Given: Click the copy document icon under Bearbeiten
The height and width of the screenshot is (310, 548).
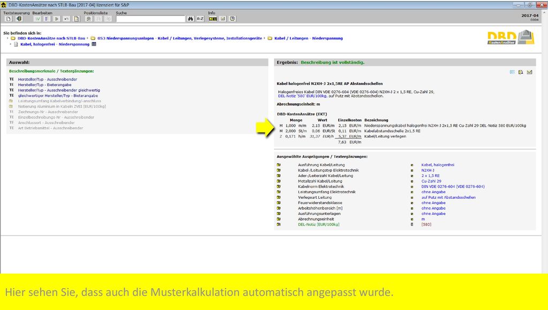Looking at the screenshot, I should click(76, 19).
